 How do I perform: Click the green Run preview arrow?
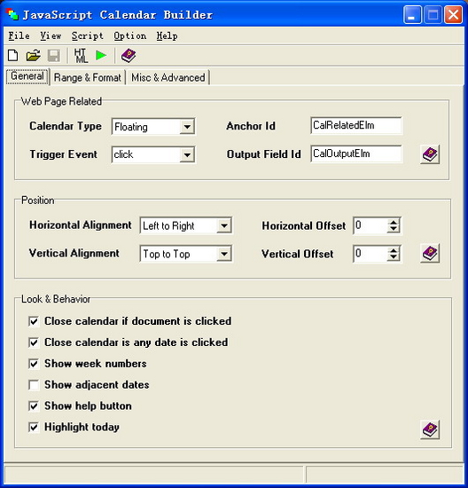click(101, 56)
